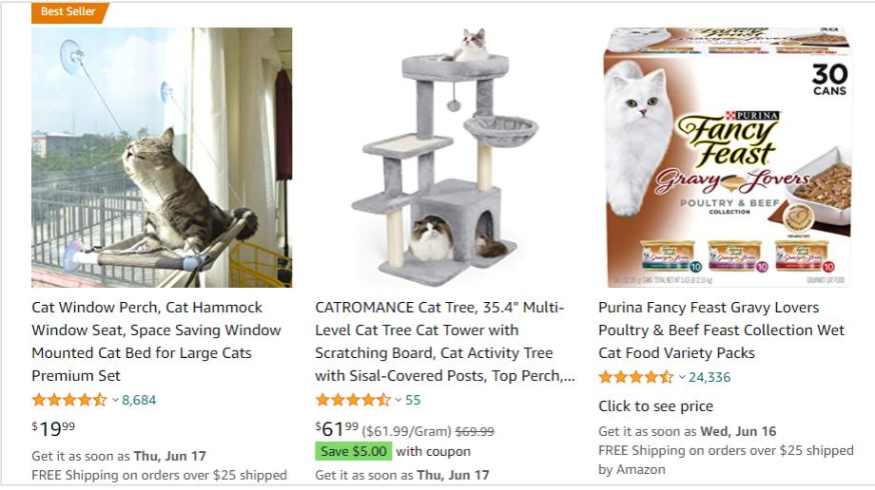View the 55 customer reviews
This screenshot has height=490, width=875.
[413, 400]
